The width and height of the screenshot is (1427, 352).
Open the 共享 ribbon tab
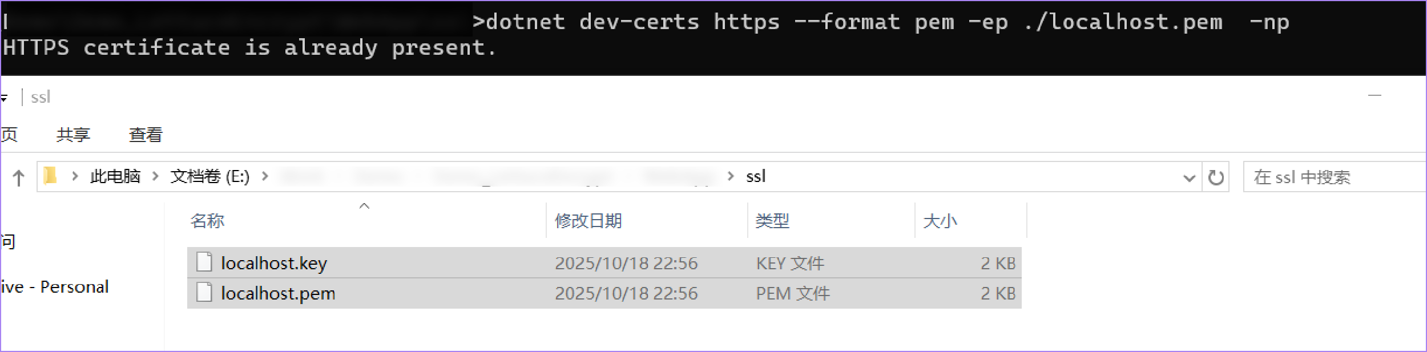click(73, 135)
